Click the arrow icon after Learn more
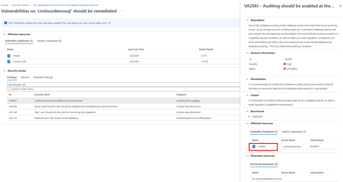343x182 pixels. (x=109, y=23)
